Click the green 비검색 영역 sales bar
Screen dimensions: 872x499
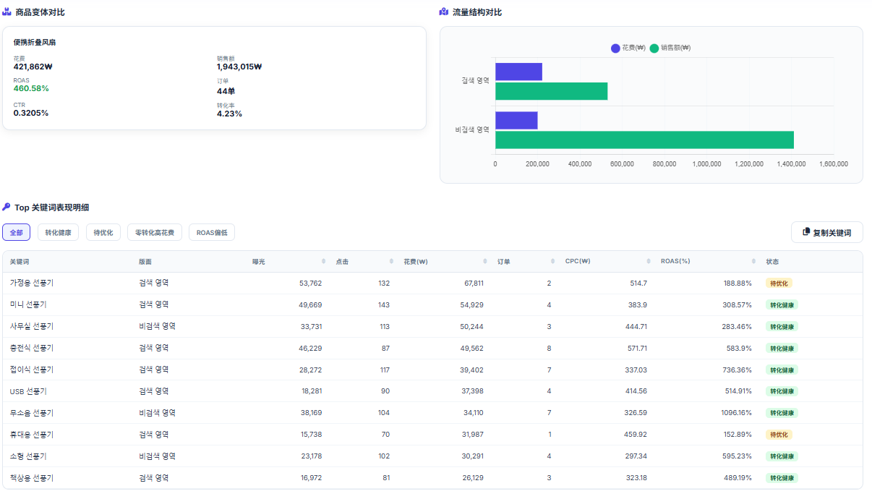click(644, 140)
